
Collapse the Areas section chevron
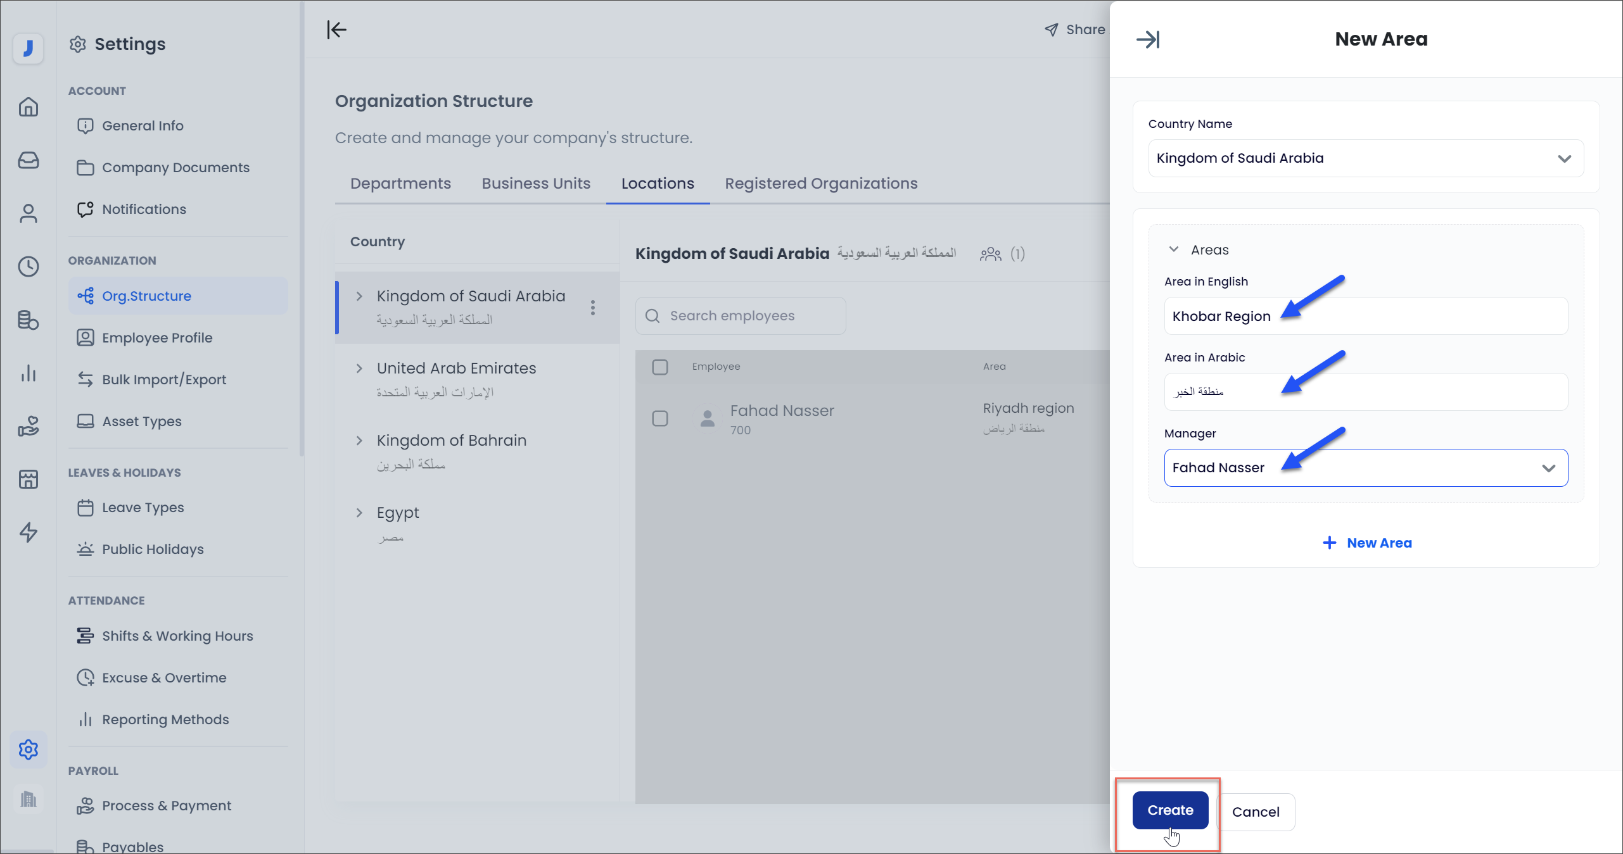point(1173,249)
